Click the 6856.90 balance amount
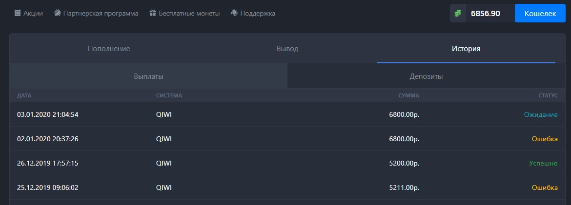 coord(485,14)
